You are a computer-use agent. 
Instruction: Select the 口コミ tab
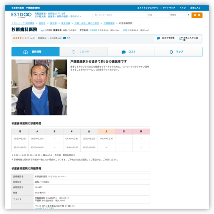click(131, 52)
